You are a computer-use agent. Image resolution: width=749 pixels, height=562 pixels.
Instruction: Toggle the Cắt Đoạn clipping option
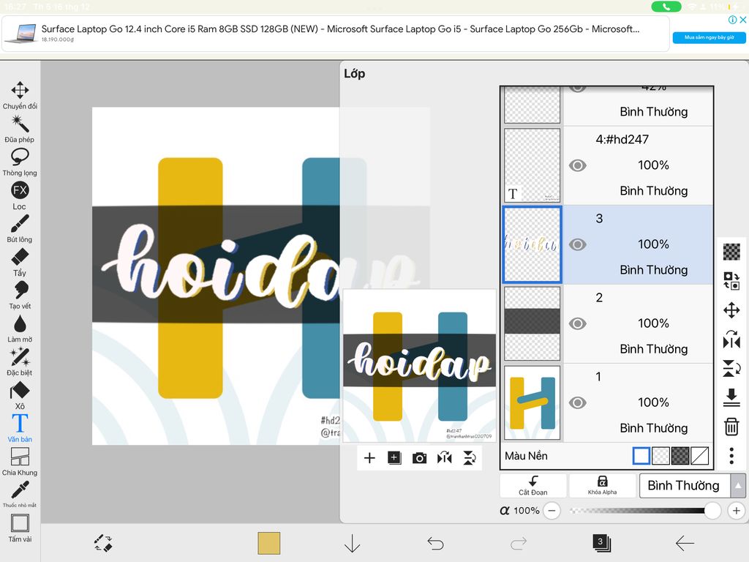tap(533, 486)
